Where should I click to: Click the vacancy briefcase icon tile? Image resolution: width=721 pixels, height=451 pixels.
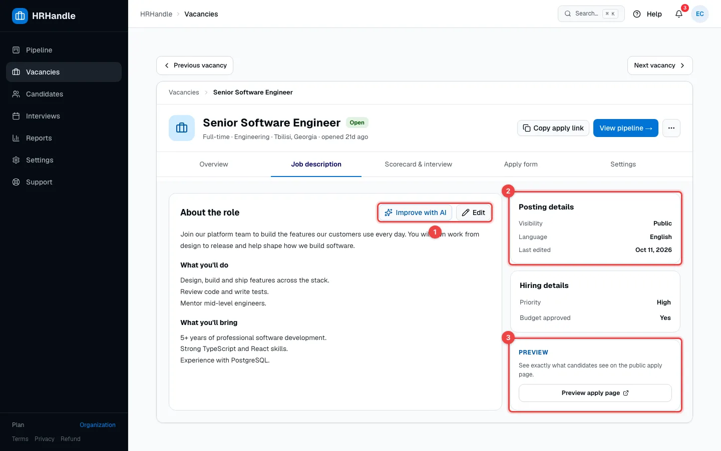182,128
